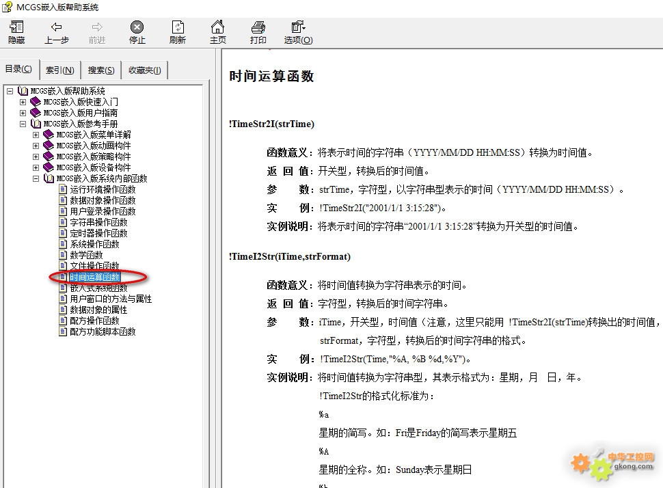Screen dimensions: 663x488
Task: Click the example text !TimeStr2I("2001/1/1 3:15:28")
Action: tap(380, 208)
